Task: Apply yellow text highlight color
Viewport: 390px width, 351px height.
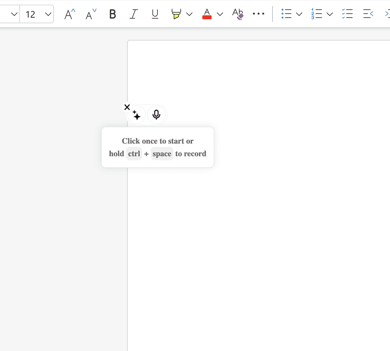Action: 176,14
